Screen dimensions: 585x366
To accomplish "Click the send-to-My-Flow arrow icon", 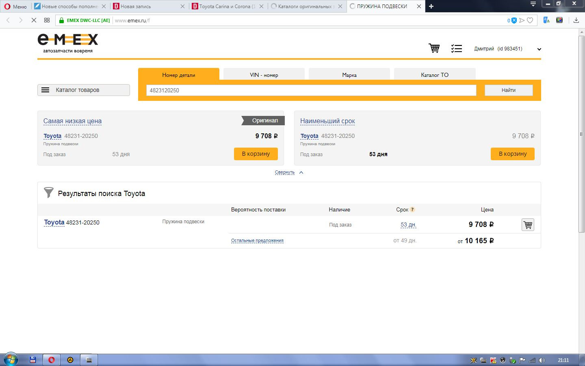I will pos(522,20).
